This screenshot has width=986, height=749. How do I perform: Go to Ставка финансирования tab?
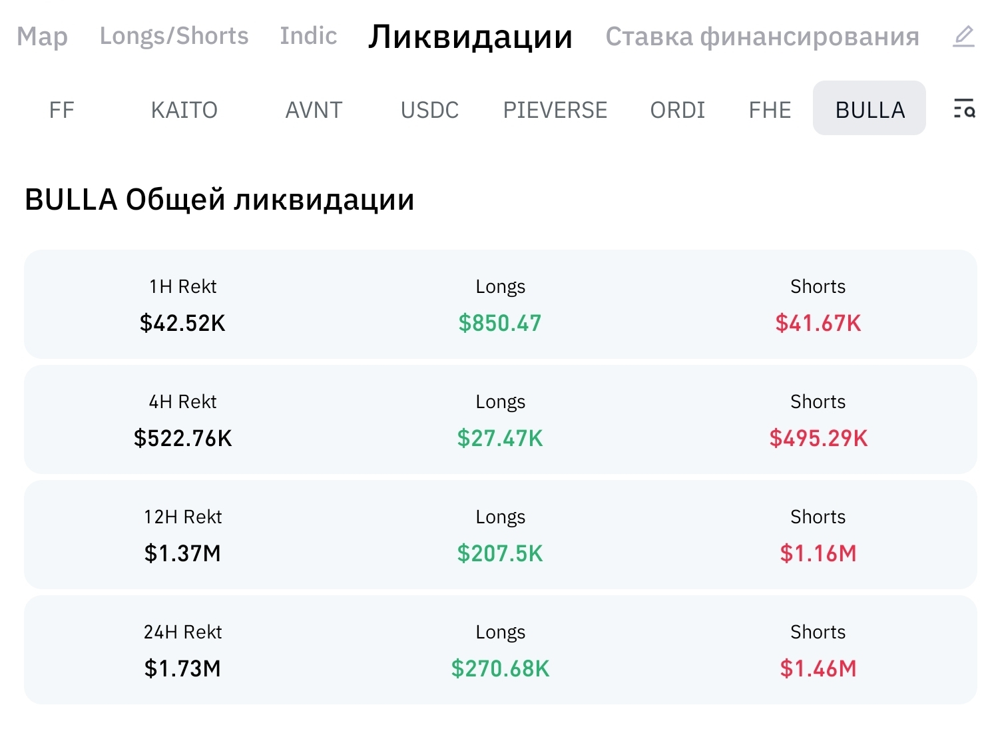coord(762,37)
